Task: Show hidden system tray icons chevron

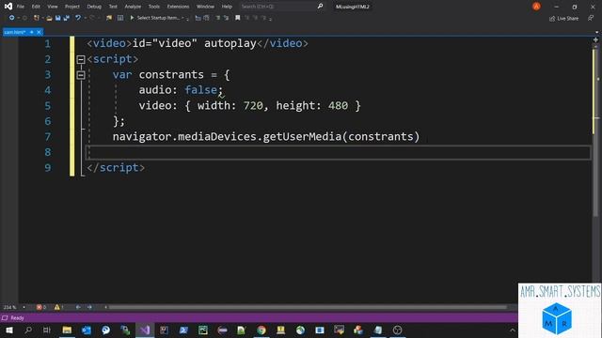Action: tap(512, 330)
